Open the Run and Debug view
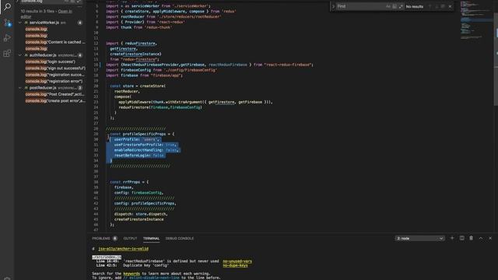Viewport: 498px width, 280px height. (7, 38)
